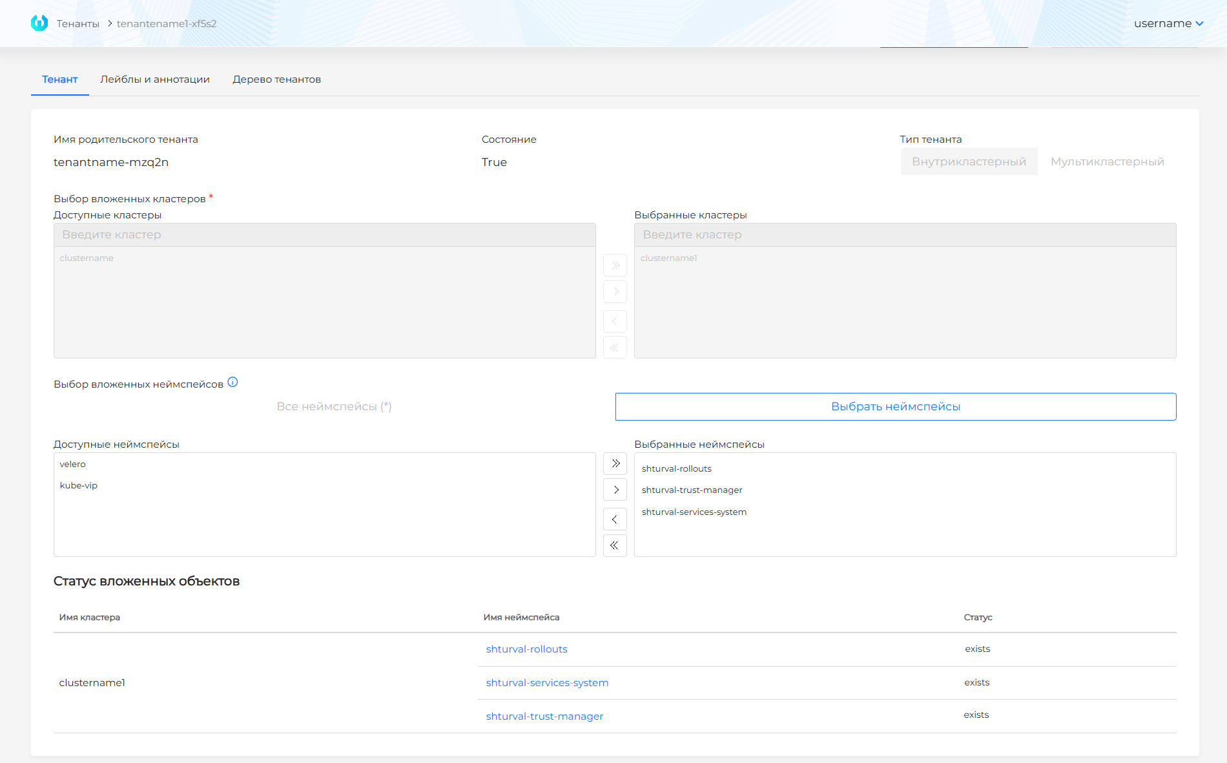Switch to Лейблы и аннотации tab

click(155, 79)
